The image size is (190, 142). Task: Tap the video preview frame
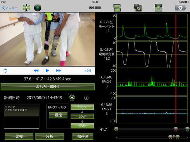click(x=47, y=39)
